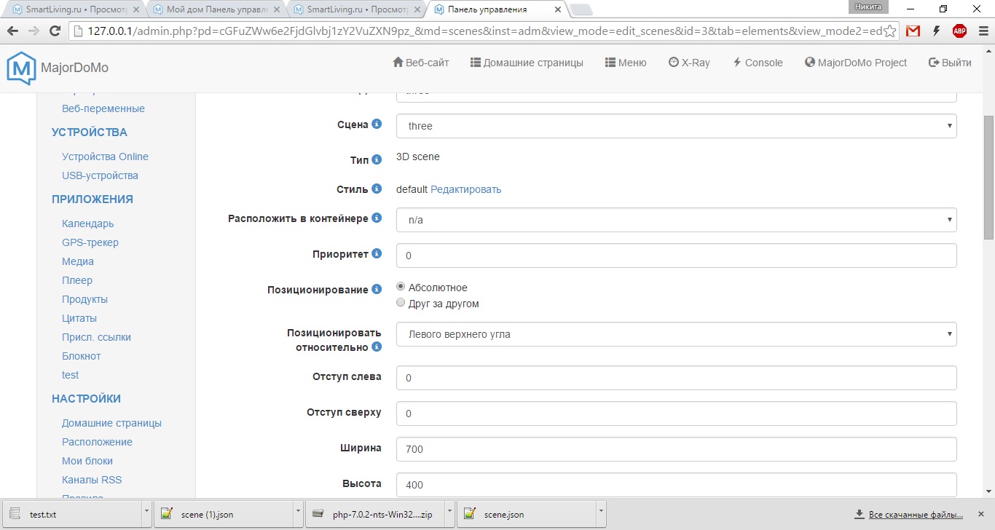Viewport: 995px width, 530px height.
Task: Click the info icon beside Позиционирование
Action: pos(377,289)
